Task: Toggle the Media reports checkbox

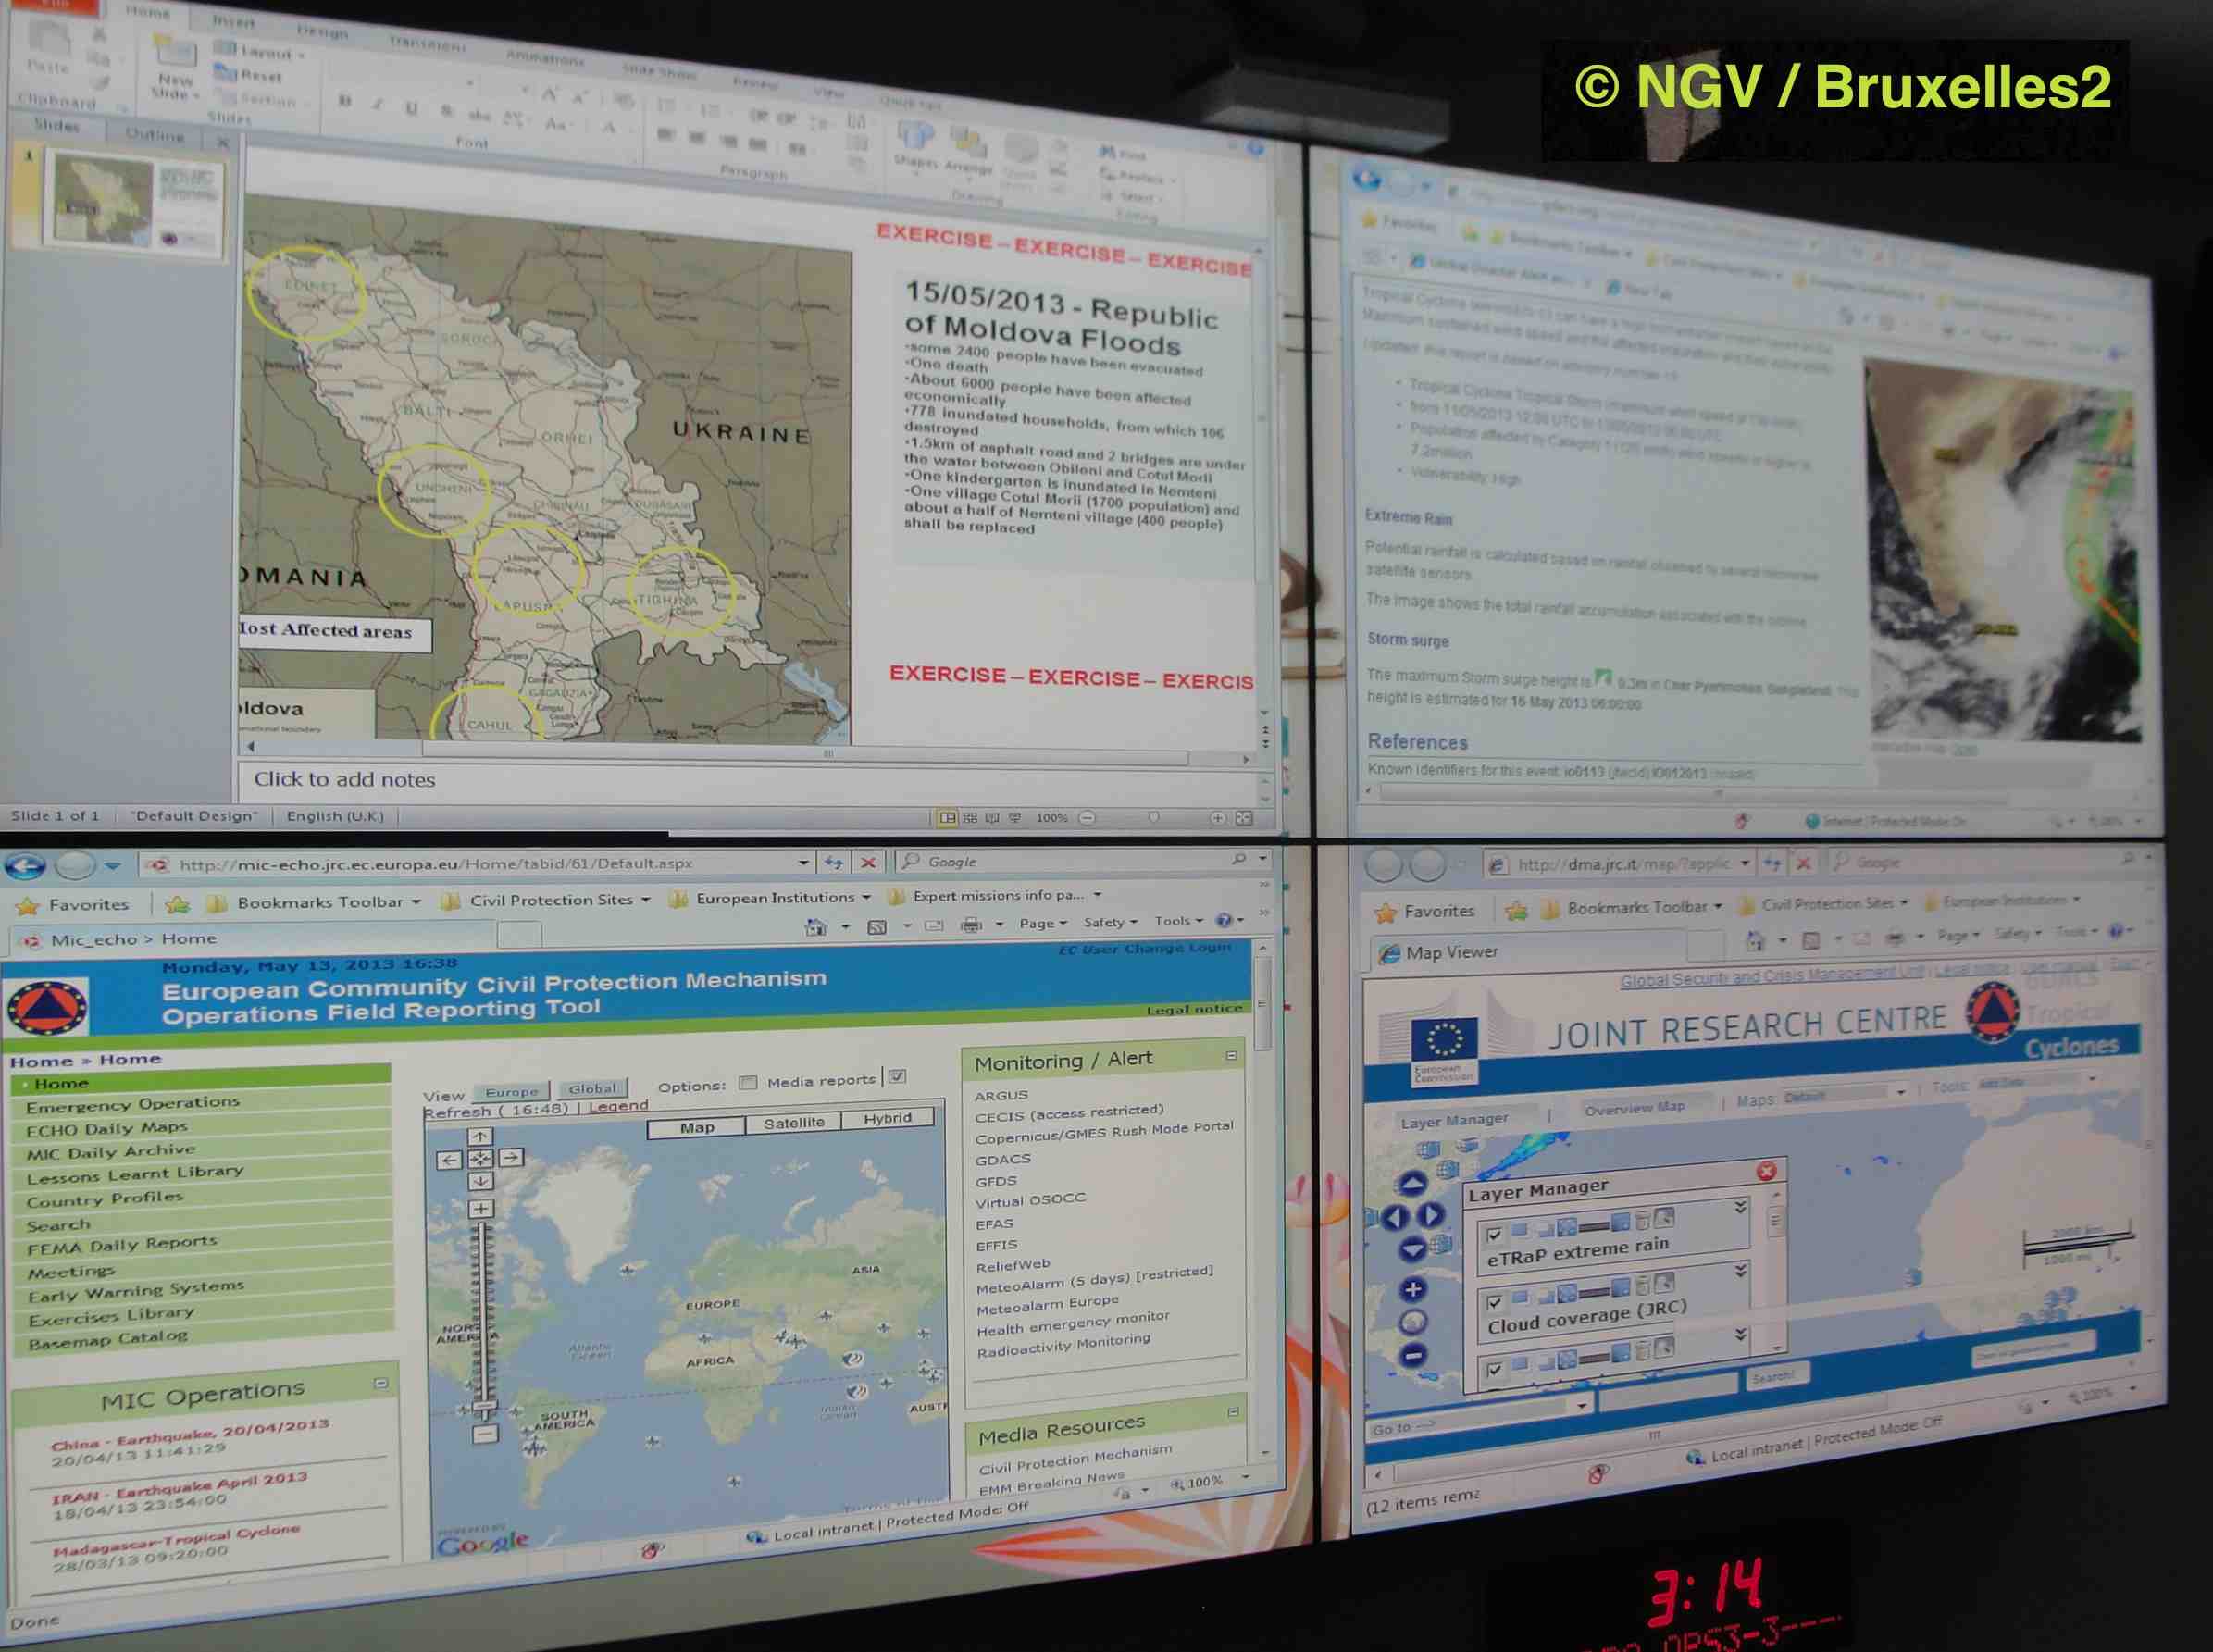Action: (x=748, y=1083)
